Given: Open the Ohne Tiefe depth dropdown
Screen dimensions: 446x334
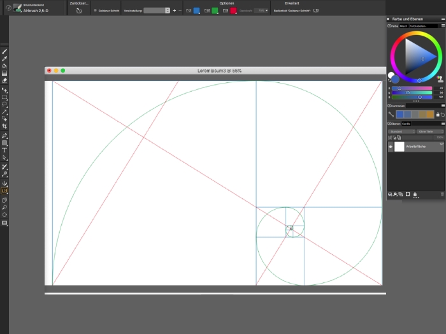Looking at the screenshot, I should [x=429, y=131].
